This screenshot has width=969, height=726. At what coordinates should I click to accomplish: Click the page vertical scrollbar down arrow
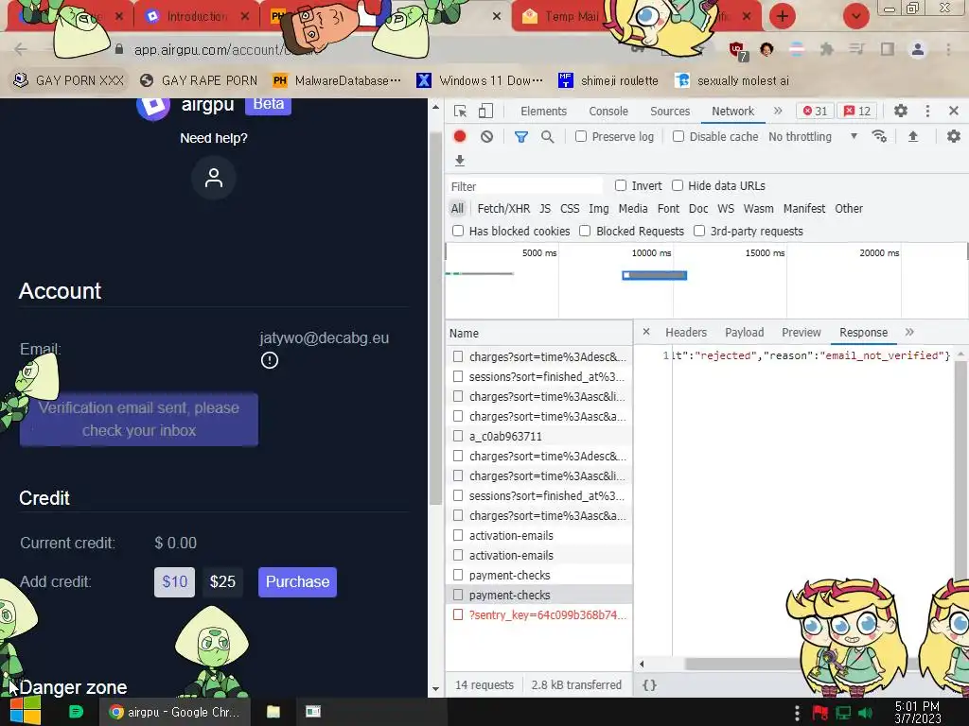[x=435, y=689]
